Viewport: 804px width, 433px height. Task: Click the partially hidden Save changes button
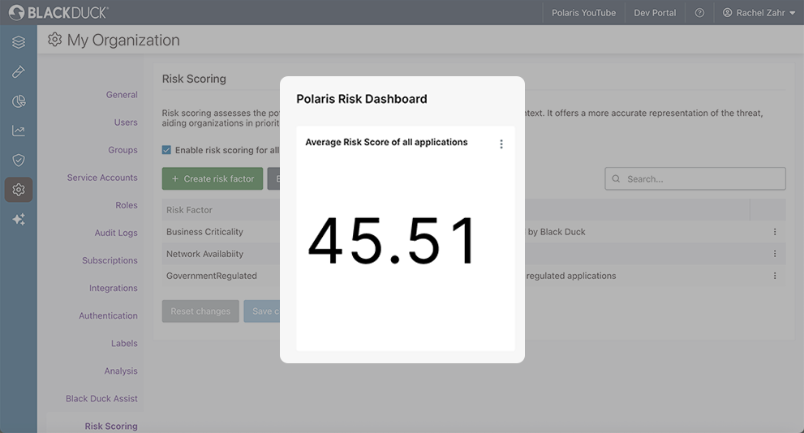coord(262,311)
